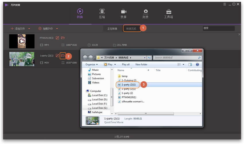
Task: Open the 压缩 (Compress) module icon
Action: pyautogui.click(x=102, y=11)
